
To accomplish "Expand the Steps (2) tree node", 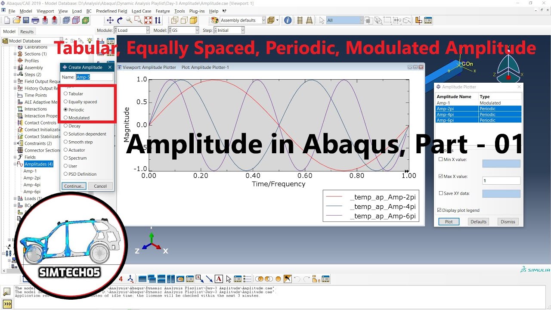I will [15, 74].
